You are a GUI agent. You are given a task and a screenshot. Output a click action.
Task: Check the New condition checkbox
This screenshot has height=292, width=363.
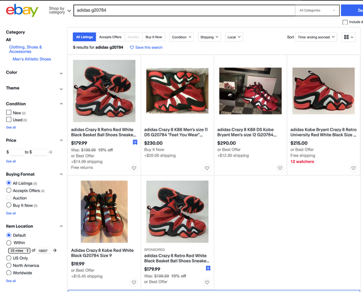click(9, 112)
